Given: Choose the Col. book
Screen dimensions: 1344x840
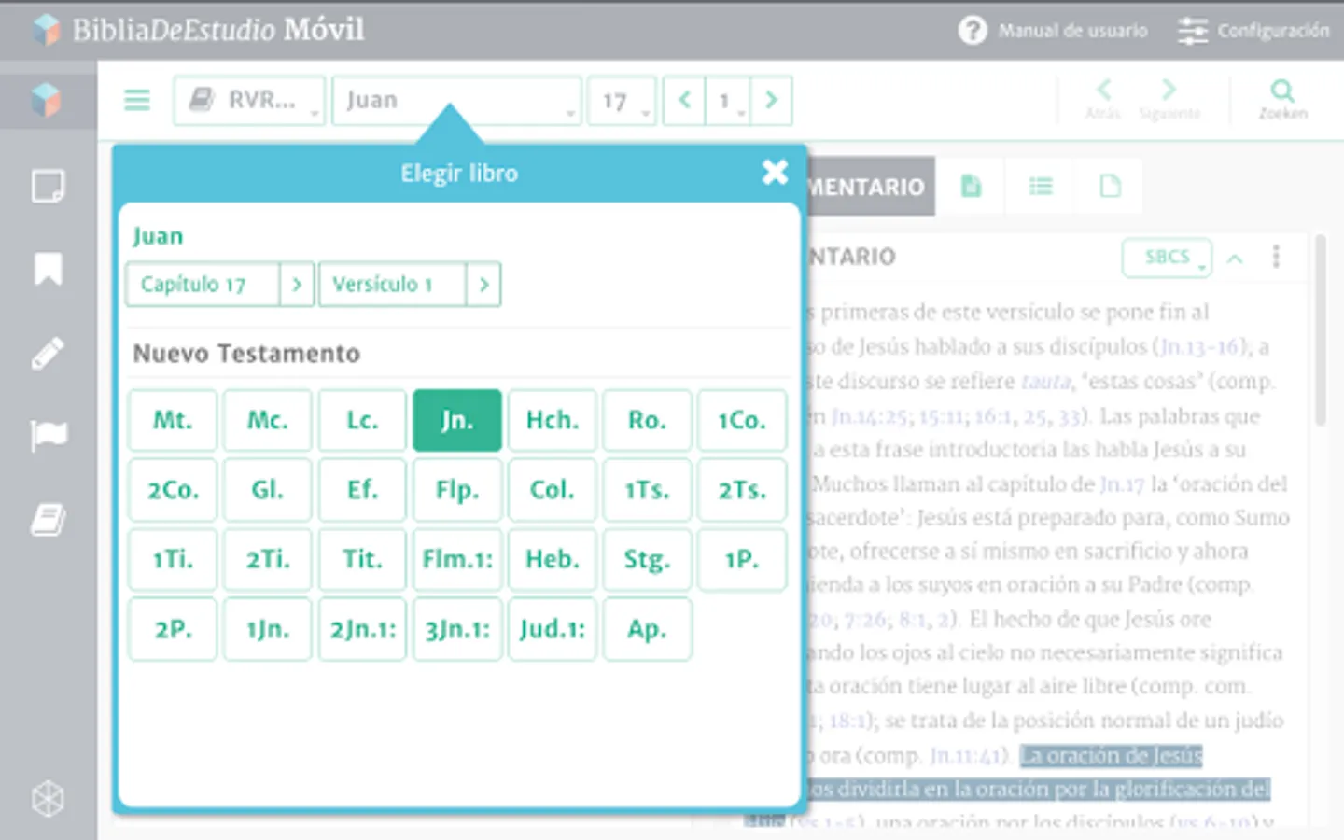Looking at the screenshot, I should point(553,489).
